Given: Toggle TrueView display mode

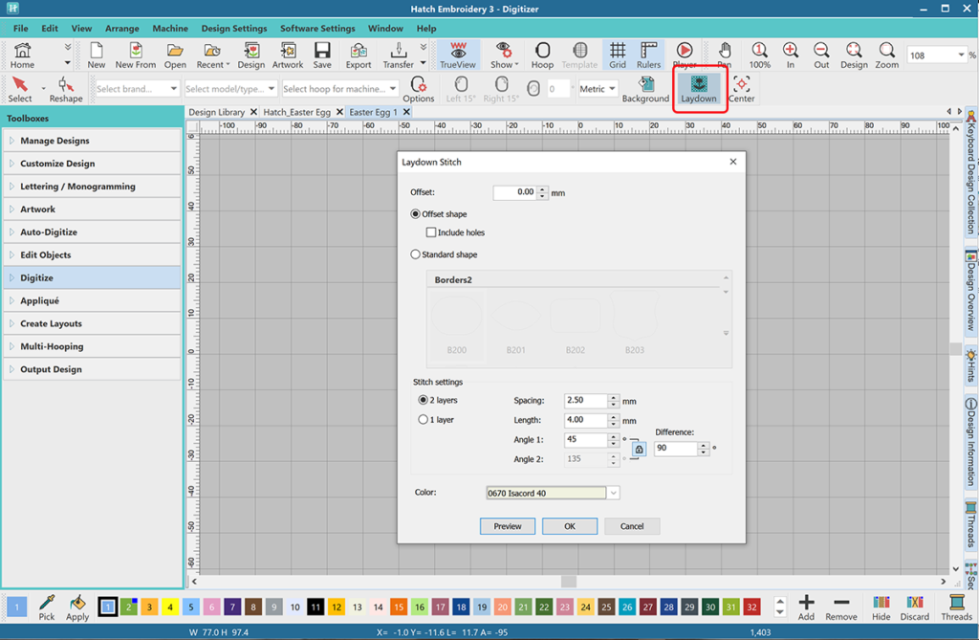Looking at the screenshot, I should click(x=458, y=55).
